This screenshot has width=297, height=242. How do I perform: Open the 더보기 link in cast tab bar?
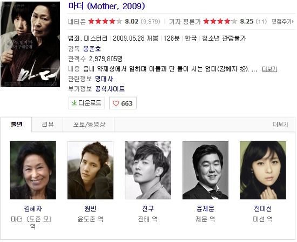click(x=280, y=125)
